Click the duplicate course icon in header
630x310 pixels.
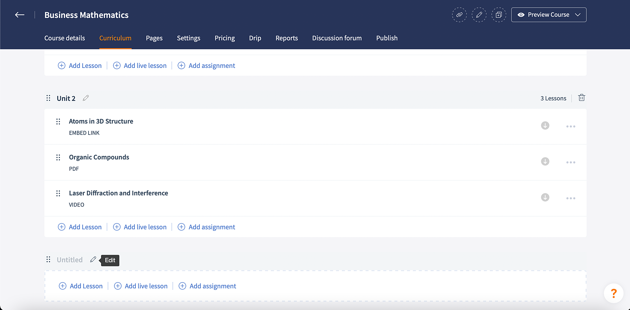click(499, 15)
